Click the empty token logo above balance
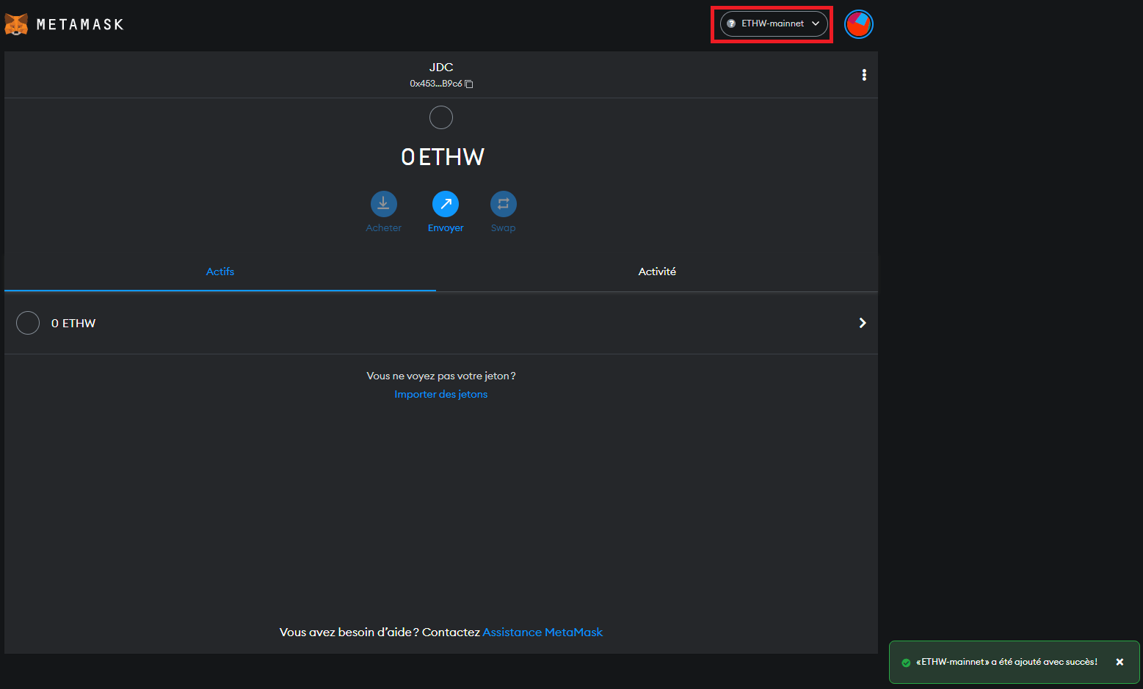This screenshot has width=1143, height=689. point(441,117)
